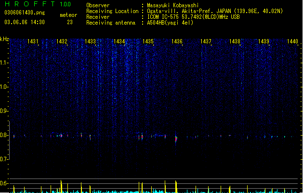Screen dimensions: 303x193
Task: Click the tall yellow power bar near 1432
Action: click(x=61, y=186)
